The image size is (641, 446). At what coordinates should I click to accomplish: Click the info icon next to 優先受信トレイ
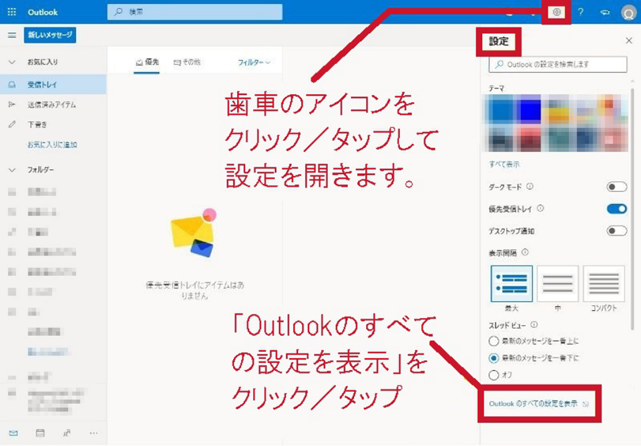(540, 209)
